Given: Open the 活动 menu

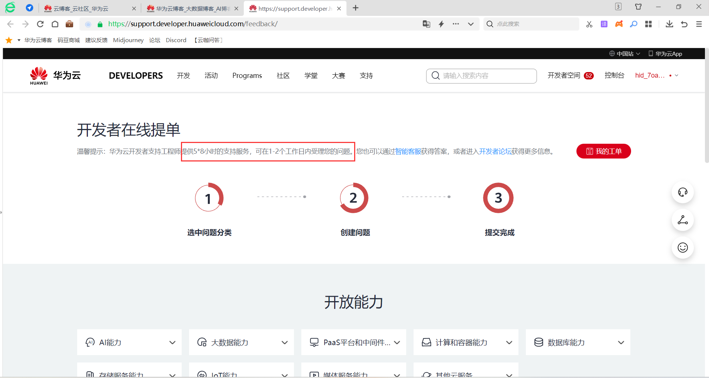Looking at the screenshot, I should tap(211, 76).
